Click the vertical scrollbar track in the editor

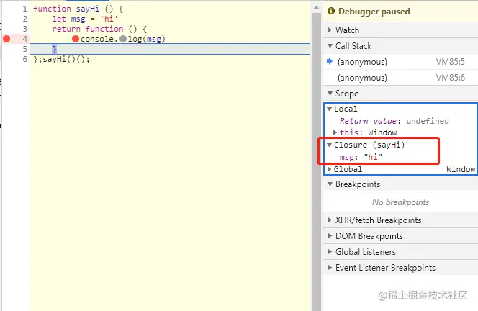coord(316,161)
